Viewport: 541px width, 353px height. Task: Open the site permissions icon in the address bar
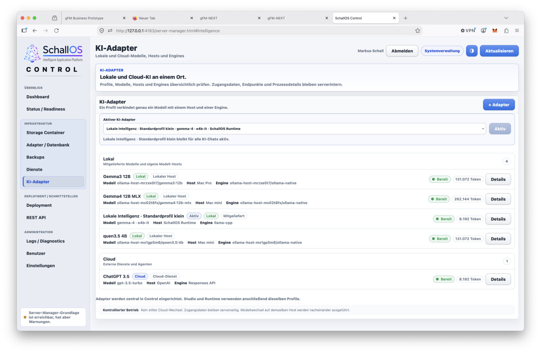pyautogui.click(x=110, y=31)
